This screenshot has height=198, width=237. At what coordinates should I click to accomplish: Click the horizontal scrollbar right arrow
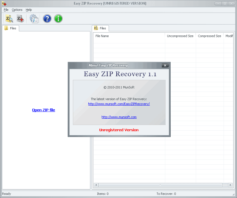point(230,185)
